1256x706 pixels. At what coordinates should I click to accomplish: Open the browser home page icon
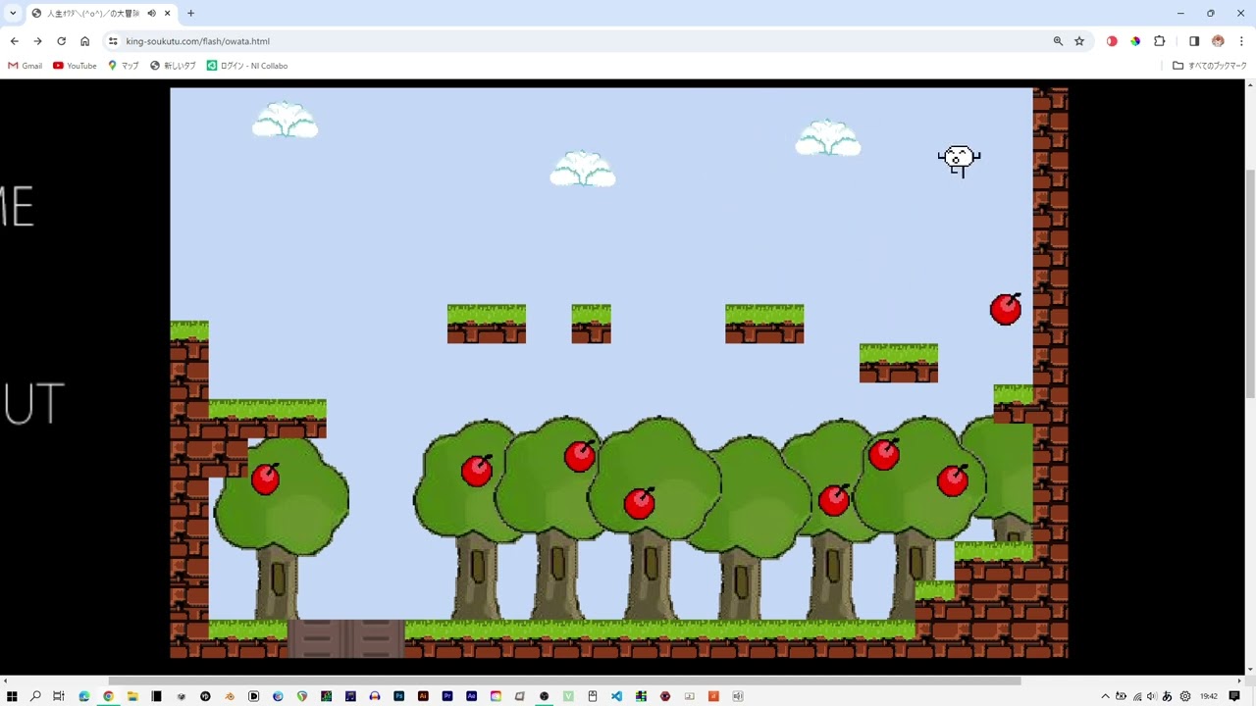tap(84, 41)
